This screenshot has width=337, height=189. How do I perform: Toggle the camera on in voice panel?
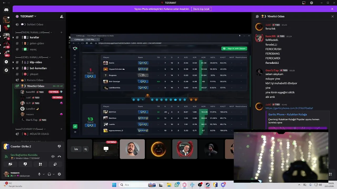[x=10, y=164]
